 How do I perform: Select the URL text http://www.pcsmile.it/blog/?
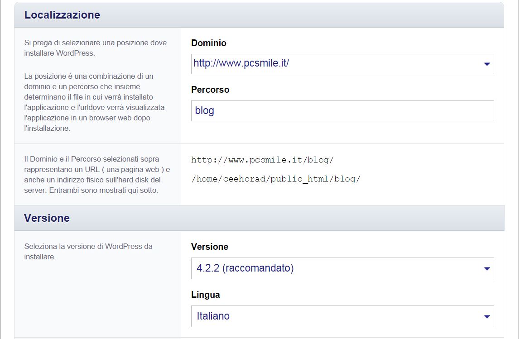tap(262, 160)
